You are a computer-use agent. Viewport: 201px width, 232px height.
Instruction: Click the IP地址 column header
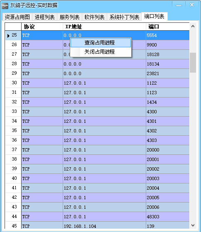click(x=104, y=27)
